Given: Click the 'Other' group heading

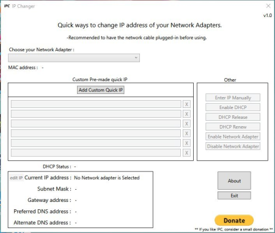Looking at the screenshot, I should pyautogui.click(x=230, y=80).
